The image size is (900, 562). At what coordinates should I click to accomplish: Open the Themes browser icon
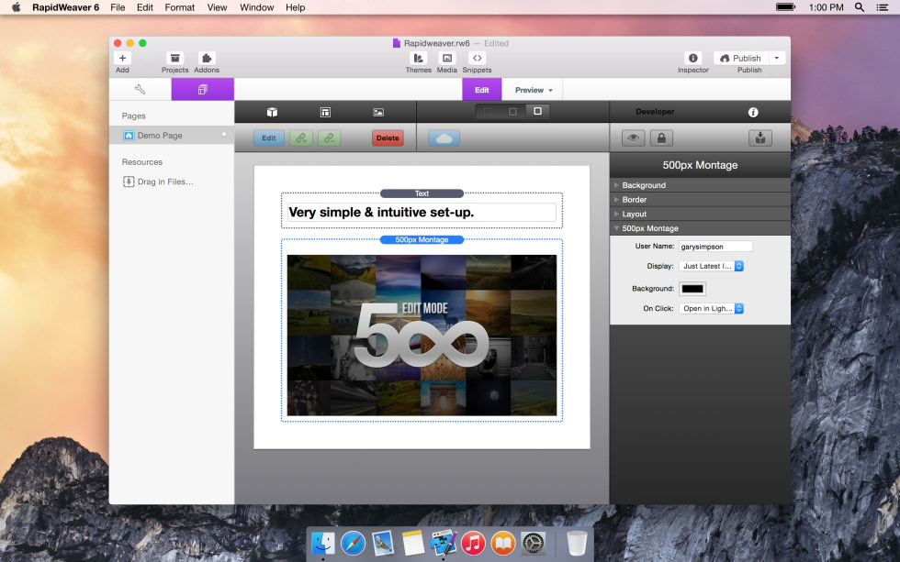click(419, 59)
